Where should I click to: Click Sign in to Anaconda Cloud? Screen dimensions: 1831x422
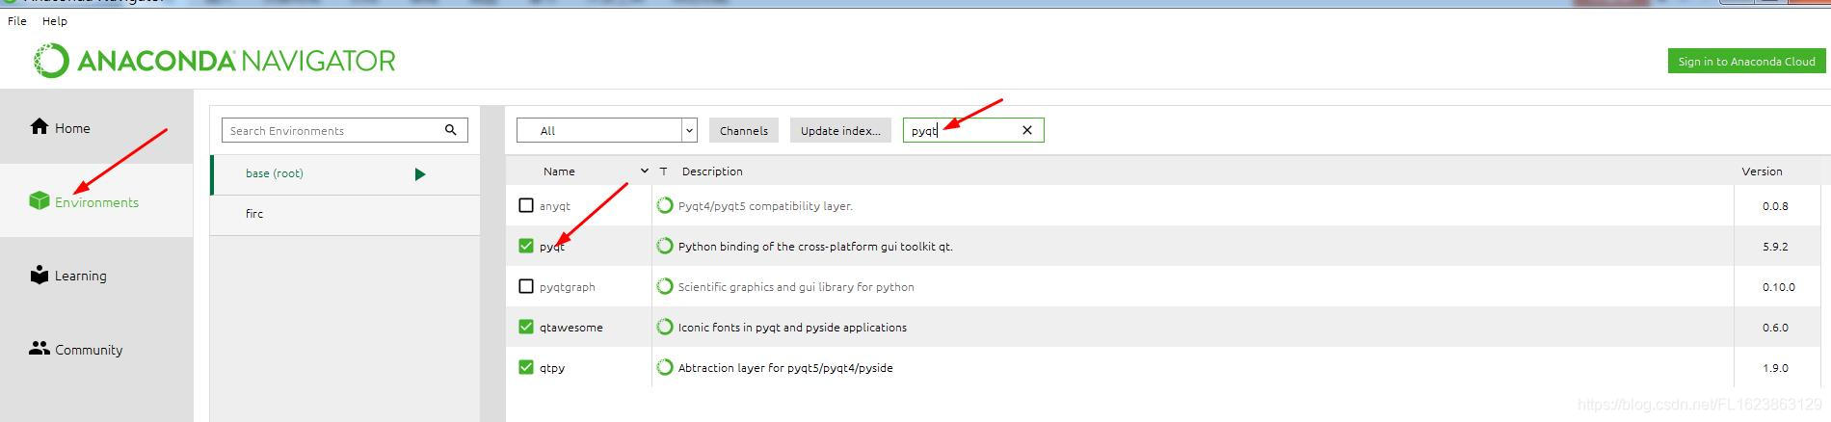(x=1746, y=61)
